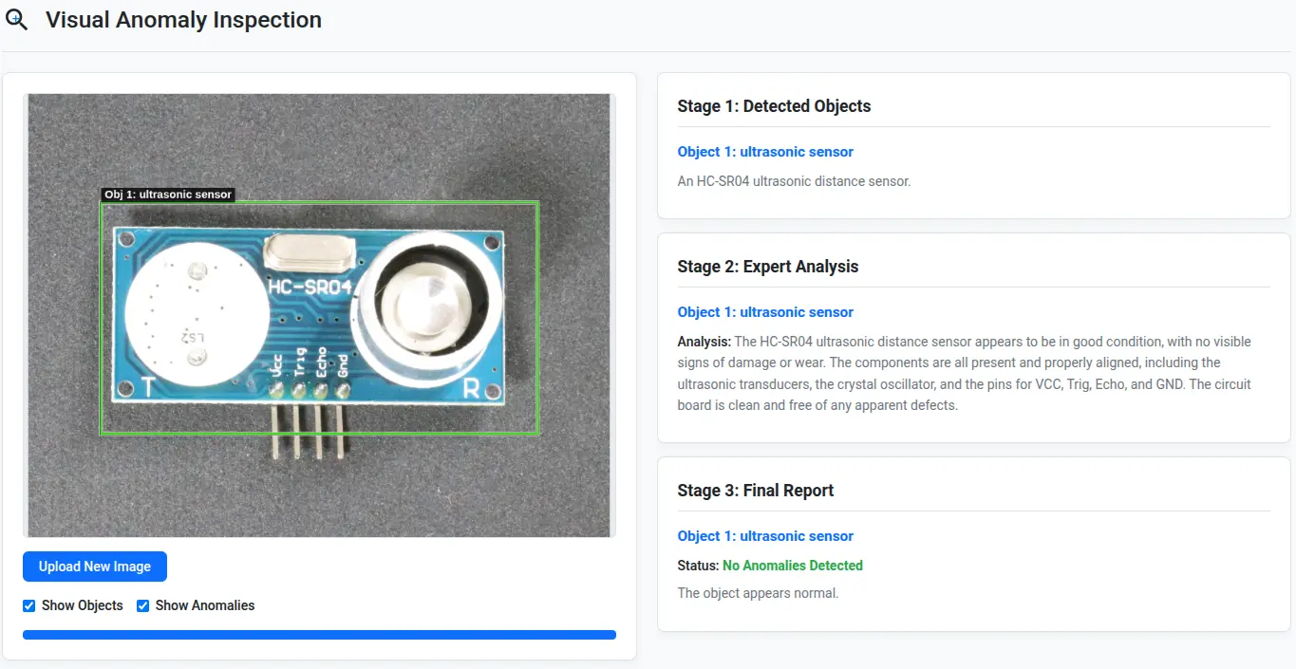
Task: Uncheck the Show Objects checkbox
Action: click(x=29, y=605)
